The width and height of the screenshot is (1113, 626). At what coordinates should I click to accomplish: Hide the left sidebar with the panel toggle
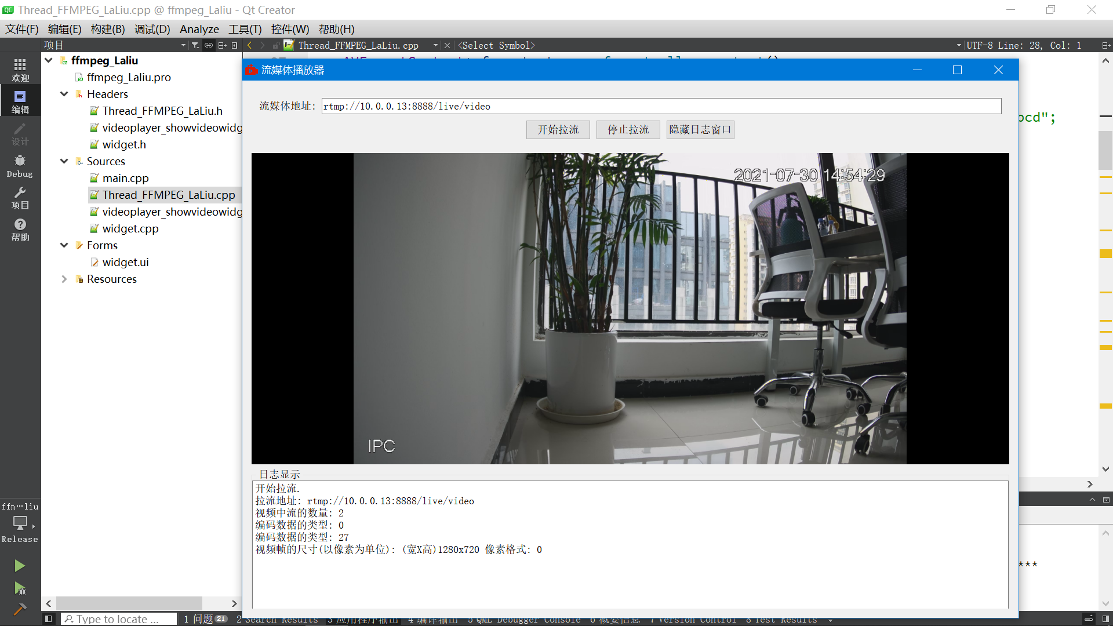click(48, 618)
